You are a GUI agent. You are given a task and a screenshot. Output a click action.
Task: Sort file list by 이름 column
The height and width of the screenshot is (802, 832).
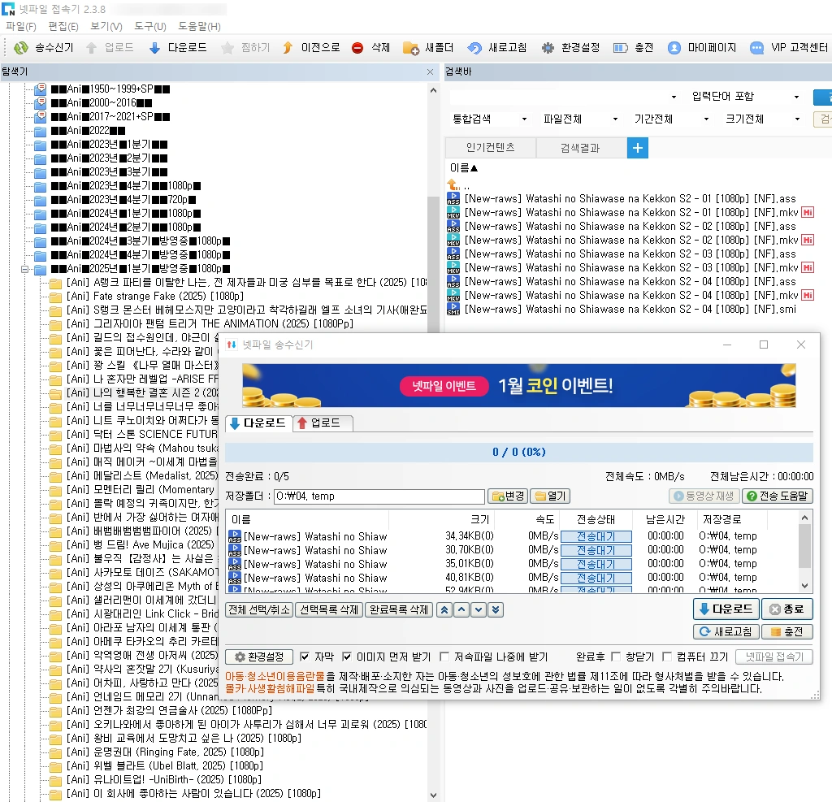pyautogui.click(x=464, y=167)
